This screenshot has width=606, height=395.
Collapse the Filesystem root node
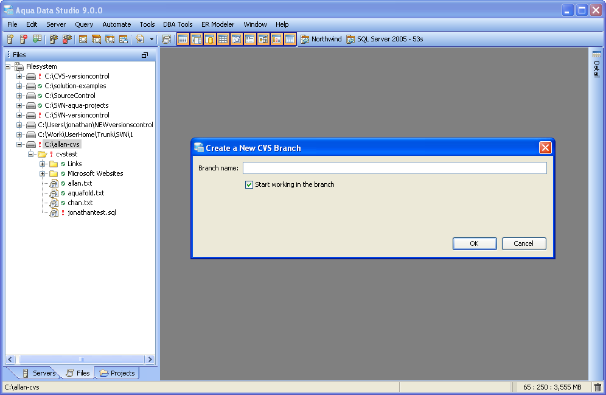(8, 66)
